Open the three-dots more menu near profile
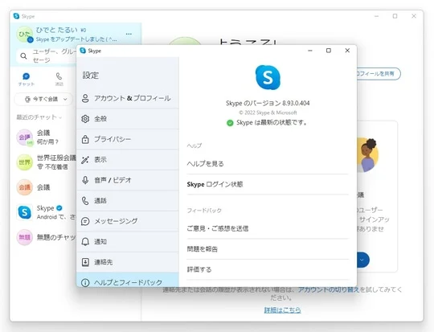The height and width of the screenshot is (332, 434). click(129, 34)
